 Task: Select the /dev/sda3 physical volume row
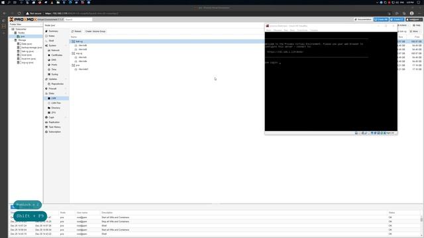pos(168,69)
